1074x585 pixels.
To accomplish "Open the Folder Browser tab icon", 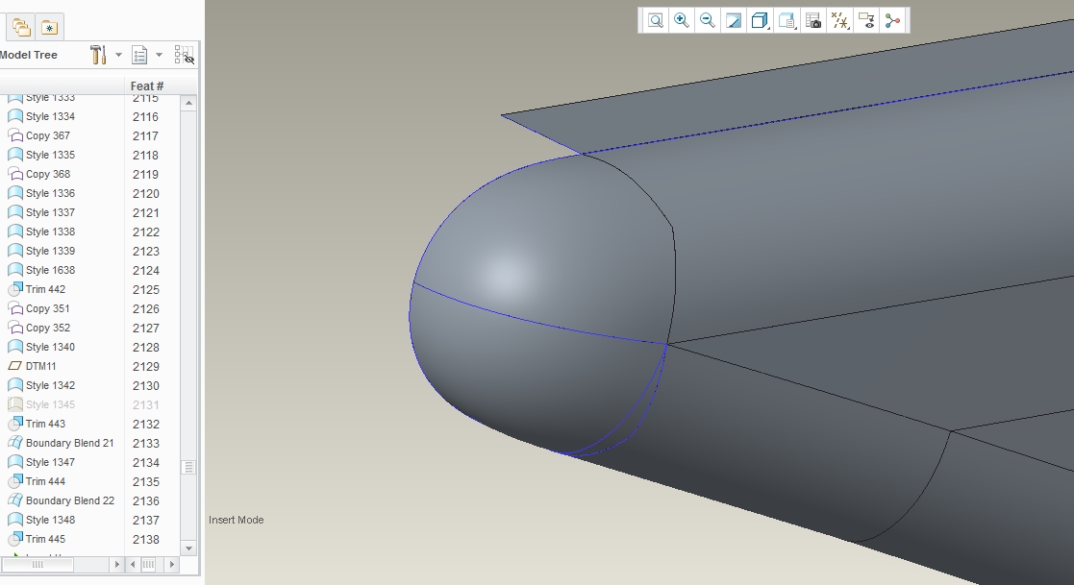I will 21,27.
